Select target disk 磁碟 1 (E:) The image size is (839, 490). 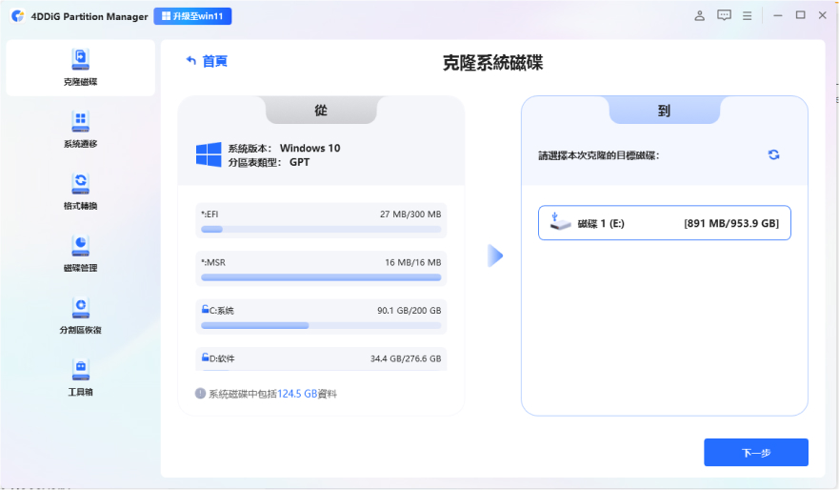click(x=665, y=223)
